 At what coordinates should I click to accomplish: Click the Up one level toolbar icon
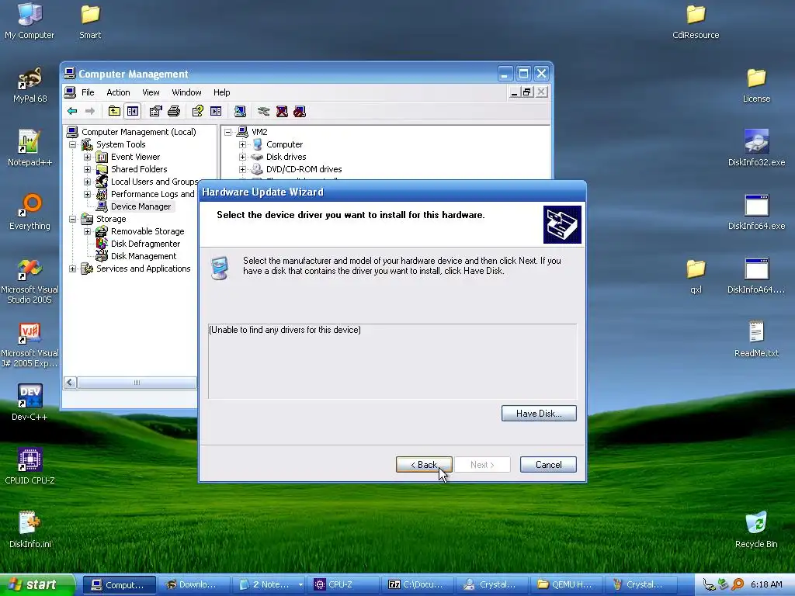pos(115,111)
